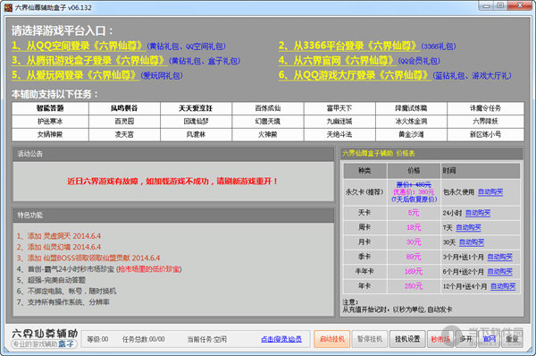Click feature line 超强-完美自动答题
The height and width of the screenshot is (356, 536).
51,280
